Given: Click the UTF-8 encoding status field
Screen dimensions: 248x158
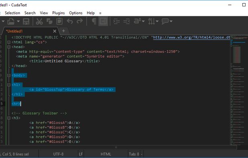Looking at the screenshot, I should coord(58,154).
